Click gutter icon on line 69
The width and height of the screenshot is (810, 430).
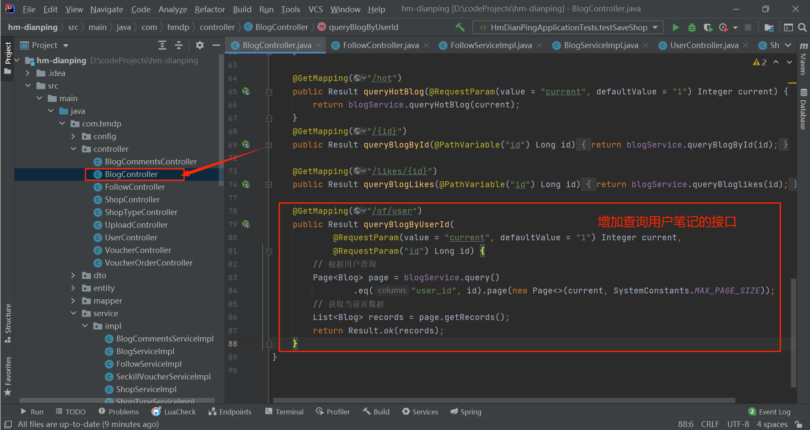click(x=246, y=145)
